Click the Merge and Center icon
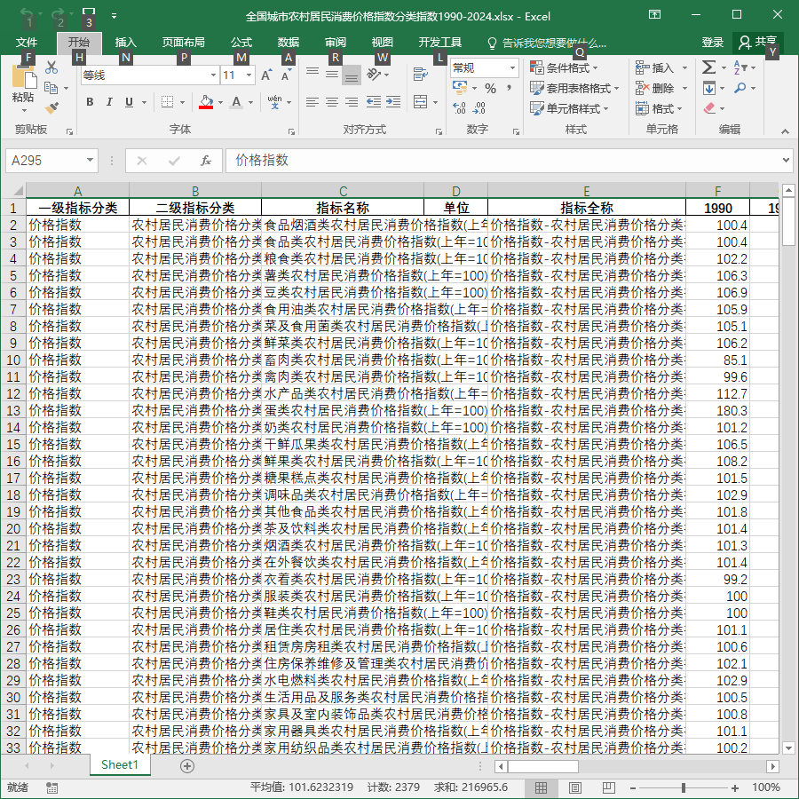 click(421, 102)
